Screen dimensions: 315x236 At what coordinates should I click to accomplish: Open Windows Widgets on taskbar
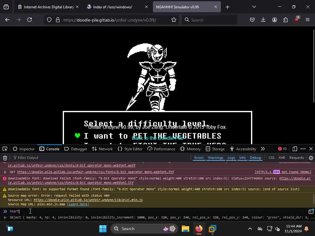tap(10, 228)
